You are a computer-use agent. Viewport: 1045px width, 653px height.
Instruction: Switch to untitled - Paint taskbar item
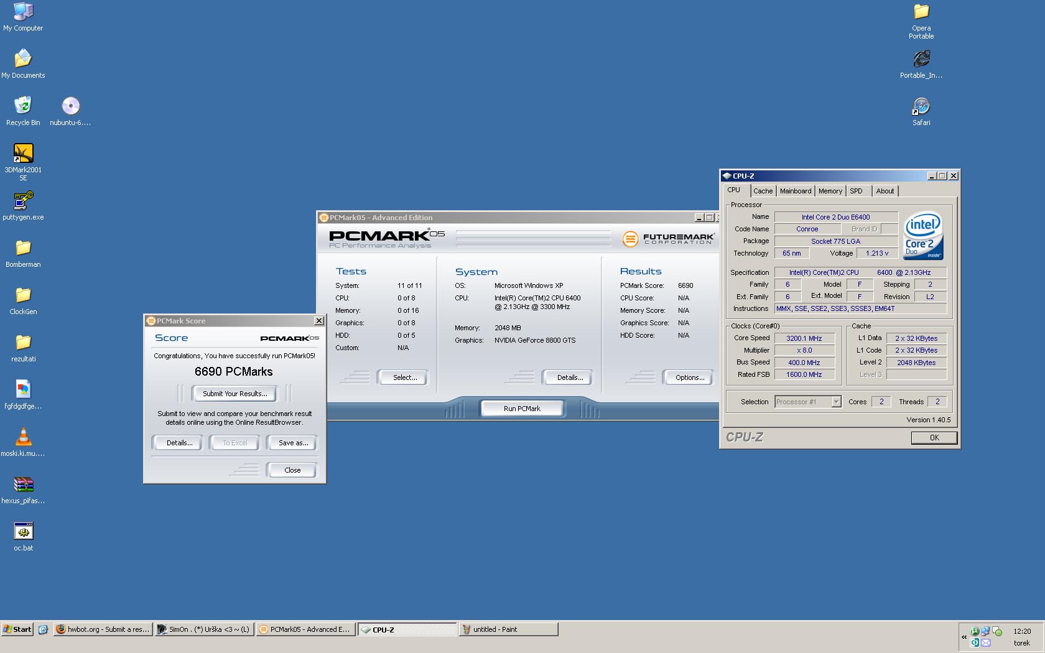point(508,629)
